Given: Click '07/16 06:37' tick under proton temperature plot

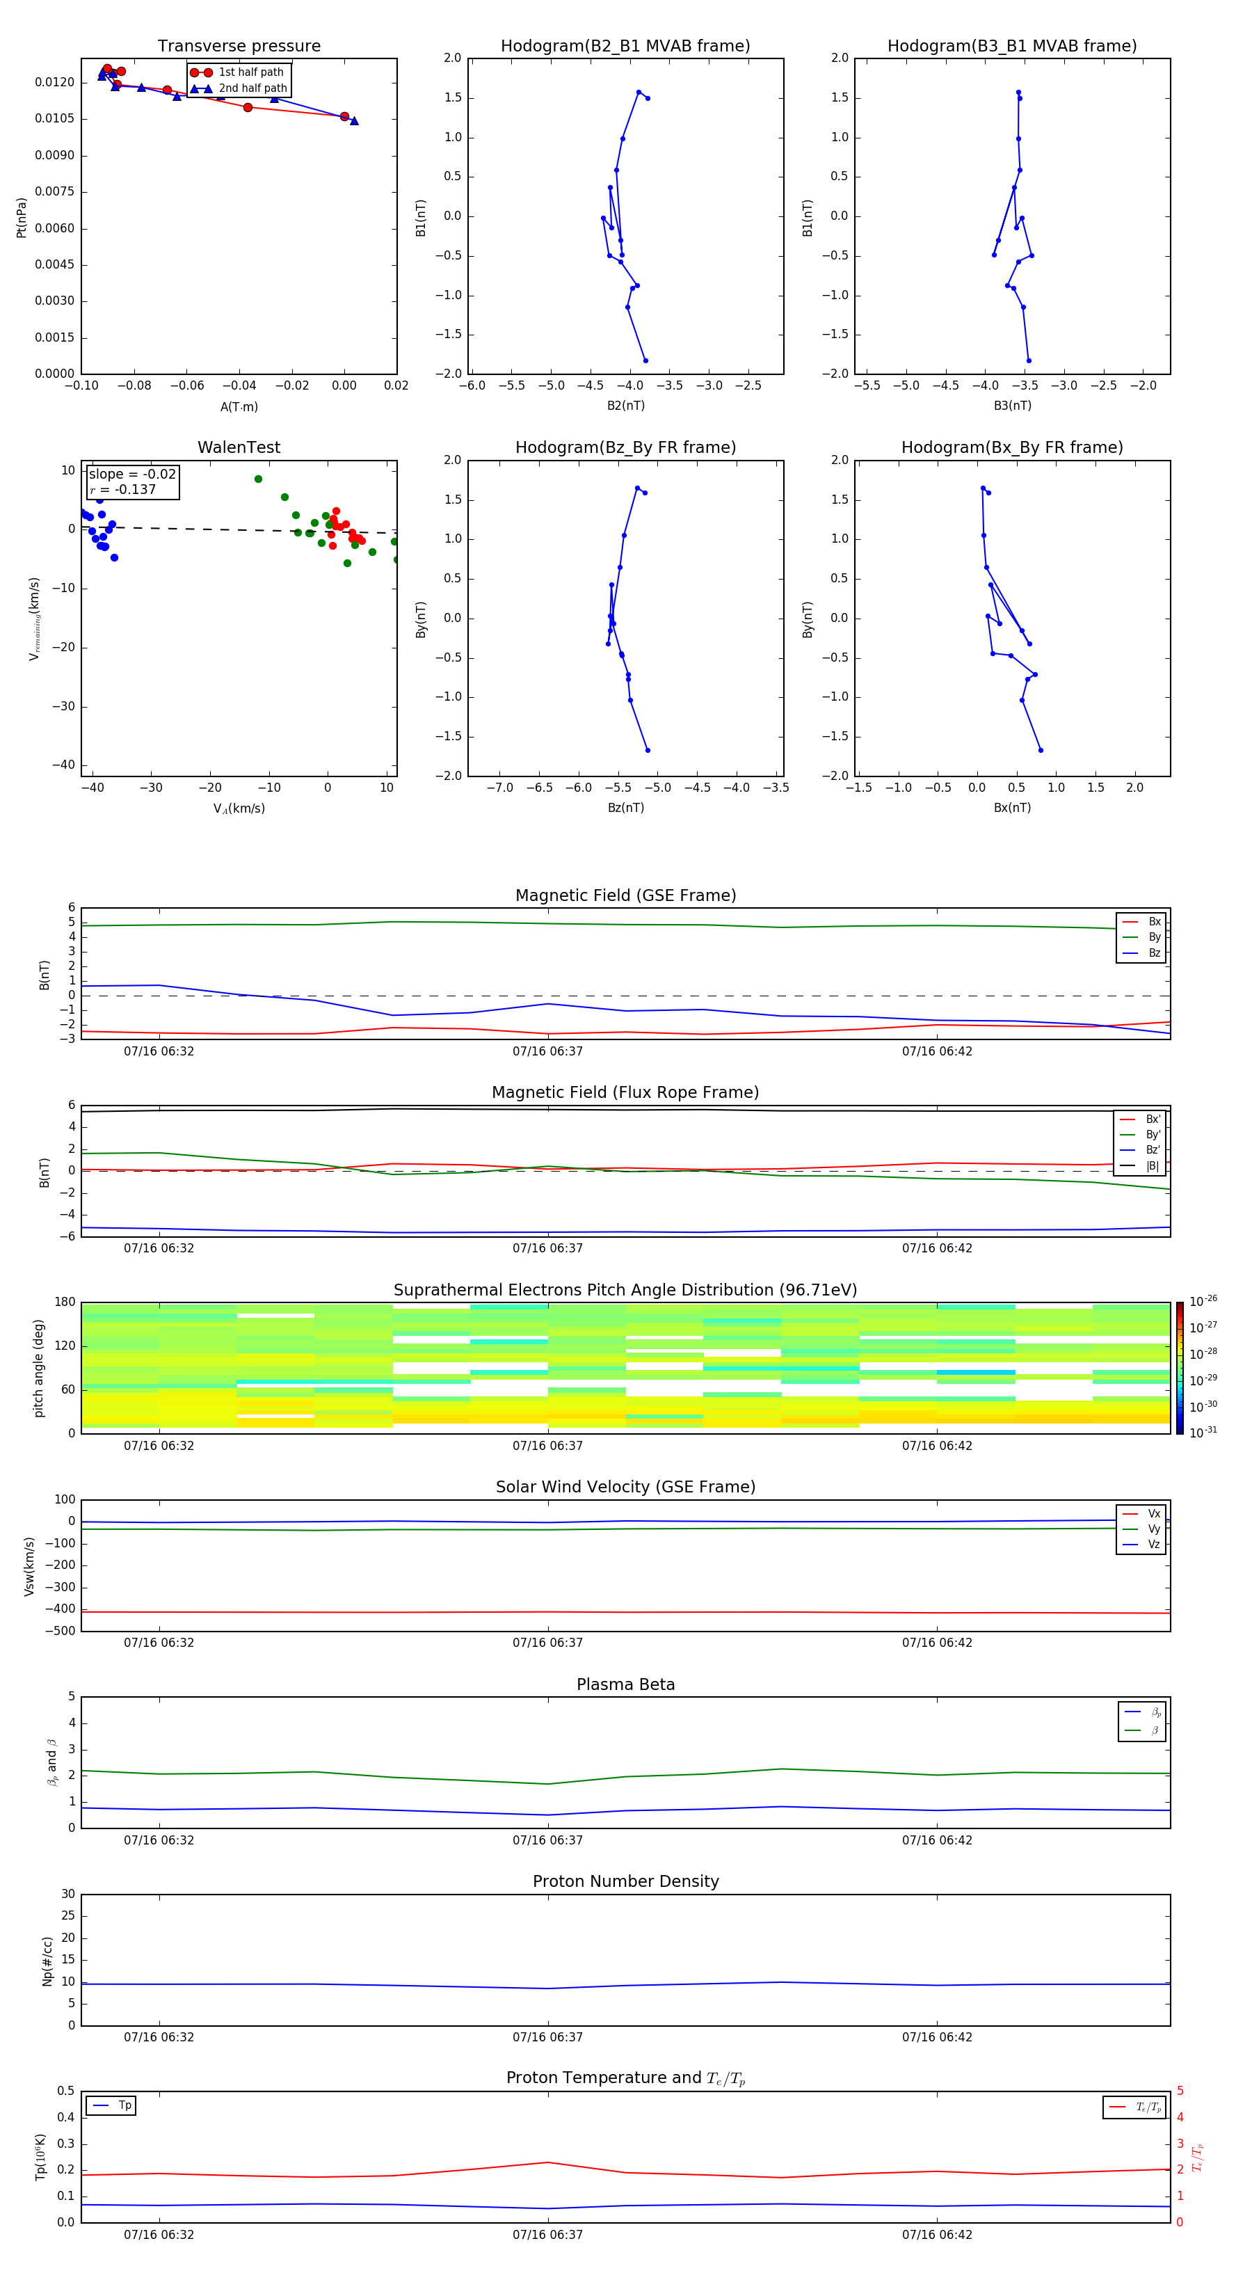Looking at the screenshot, I should point(547,2235).
